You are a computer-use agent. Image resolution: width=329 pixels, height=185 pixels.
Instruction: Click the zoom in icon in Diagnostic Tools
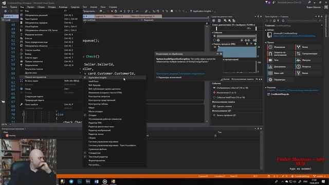pyautogui.click(x=225, y=21)
